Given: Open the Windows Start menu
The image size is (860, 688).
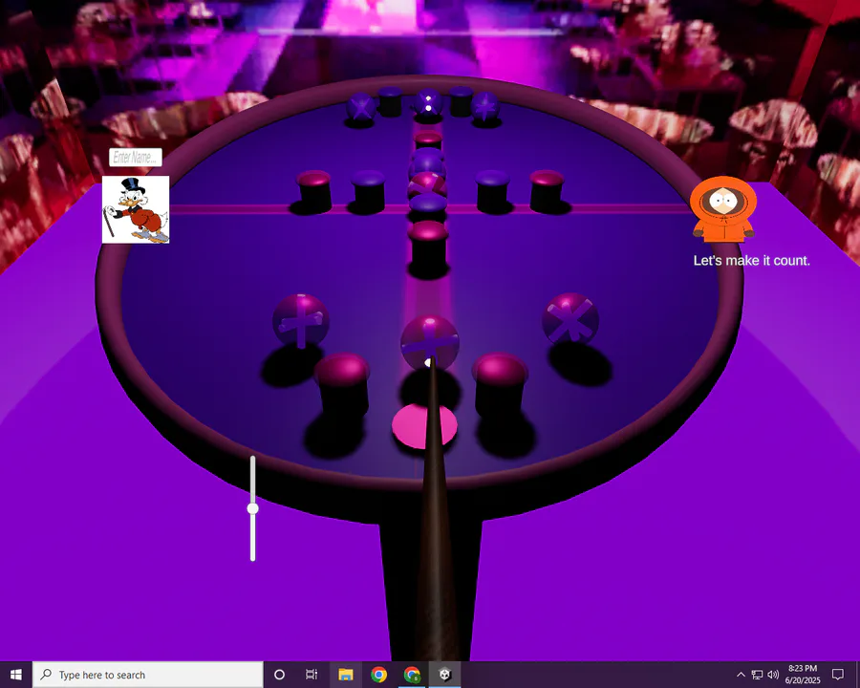Looking at the screenshot, I should 16,675.
